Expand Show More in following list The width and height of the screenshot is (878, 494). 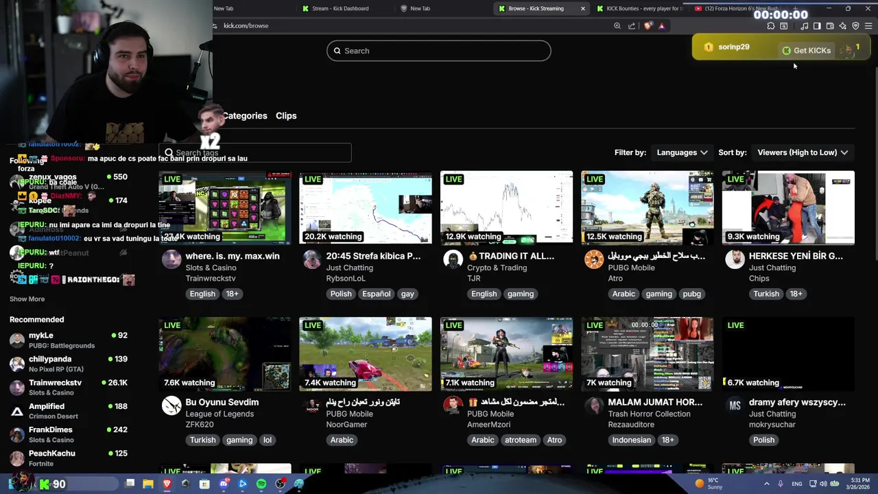click(x=27, y=299)
